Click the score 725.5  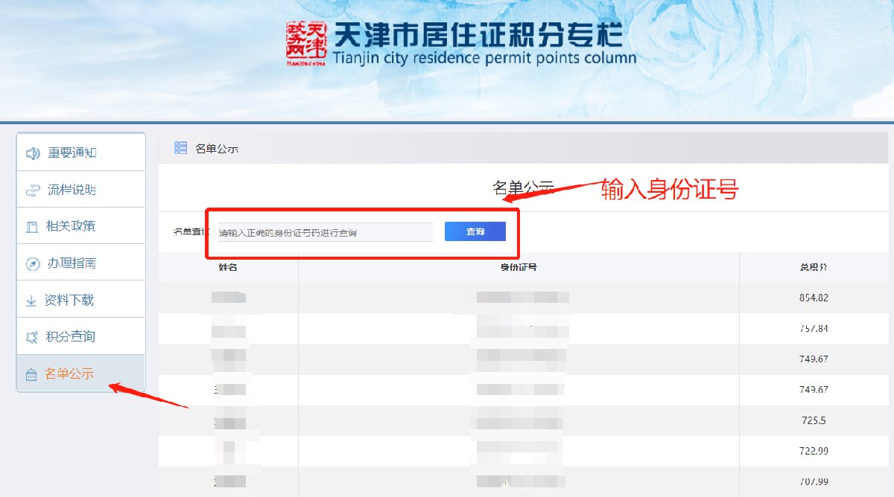pyautogui.click(x=814, y=420)
